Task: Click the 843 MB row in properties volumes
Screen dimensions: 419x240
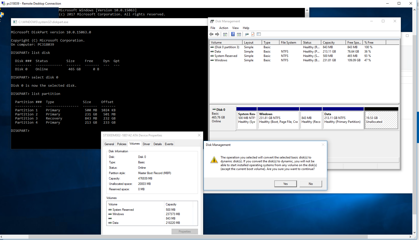Action: 152,218
